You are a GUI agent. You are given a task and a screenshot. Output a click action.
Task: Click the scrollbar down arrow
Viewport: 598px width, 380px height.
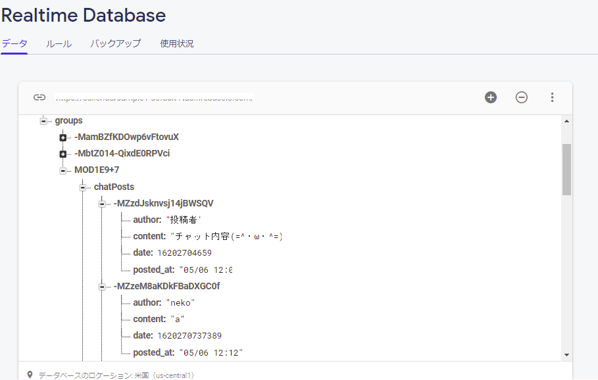(x=566, y=355)
